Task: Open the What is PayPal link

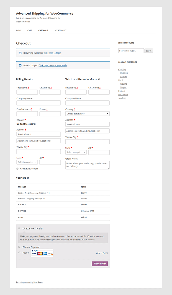Action: [x=102, y=253]
